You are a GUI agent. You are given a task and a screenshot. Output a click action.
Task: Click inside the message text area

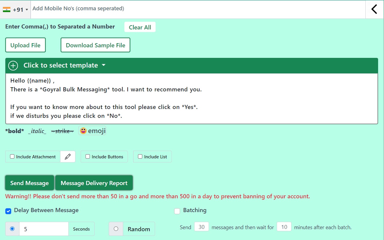coord(192,98)
